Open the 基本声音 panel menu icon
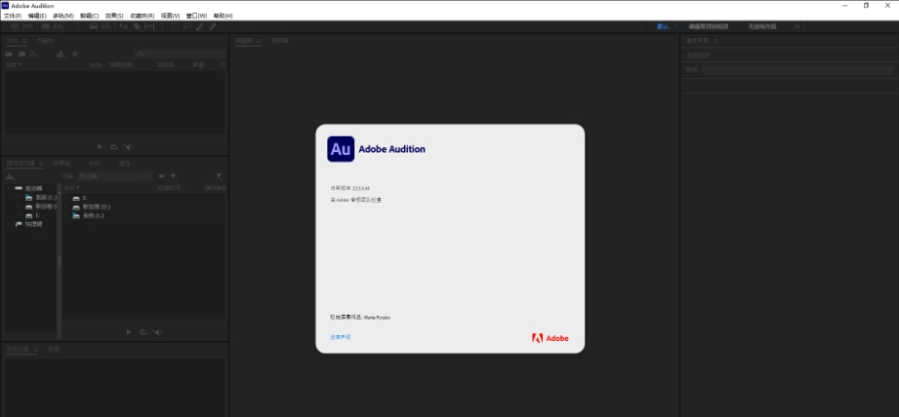 715,41
